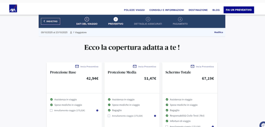Screen dimensions: 265x127
Task: Select step 2 Preventivo
Action: (x=116, y=21)
